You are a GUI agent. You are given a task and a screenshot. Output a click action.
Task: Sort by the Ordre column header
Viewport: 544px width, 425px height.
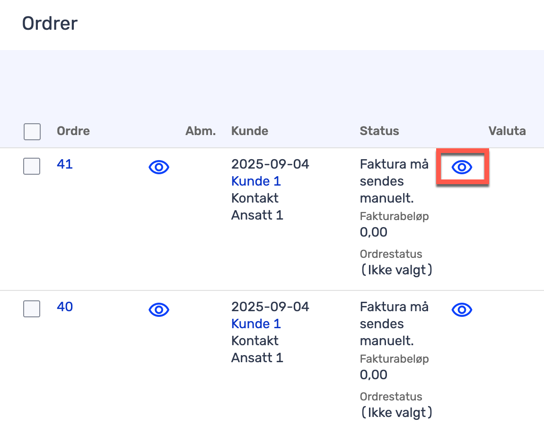[73, 131]
